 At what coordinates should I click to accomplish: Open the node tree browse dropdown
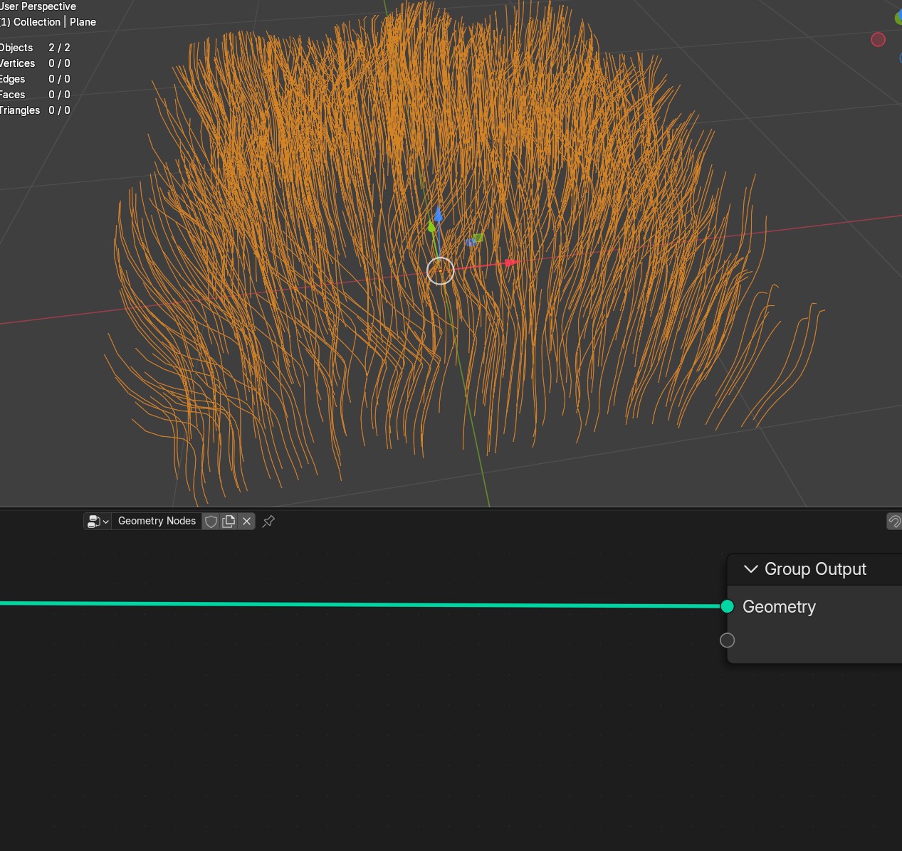(97, 522)
